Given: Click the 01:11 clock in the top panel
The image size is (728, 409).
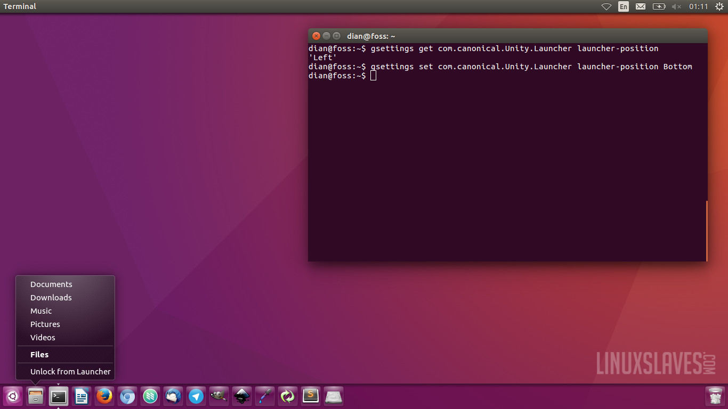Looking at the screenshot, I should pyautogui.click(x=699, y=6).
